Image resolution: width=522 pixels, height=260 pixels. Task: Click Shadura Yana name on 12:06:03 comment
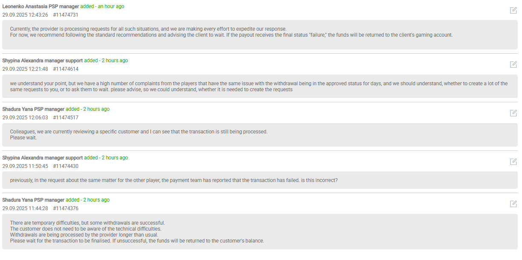point(33,110)
